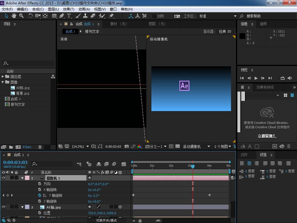Enable Motion Blur switch in timeline

114,164
